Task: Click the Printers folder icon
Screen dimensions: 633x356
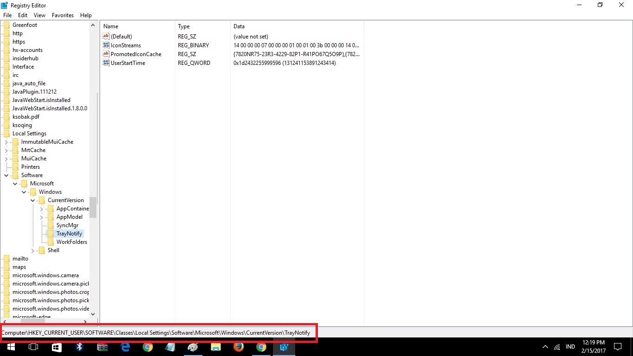Action: pos(15,167)
